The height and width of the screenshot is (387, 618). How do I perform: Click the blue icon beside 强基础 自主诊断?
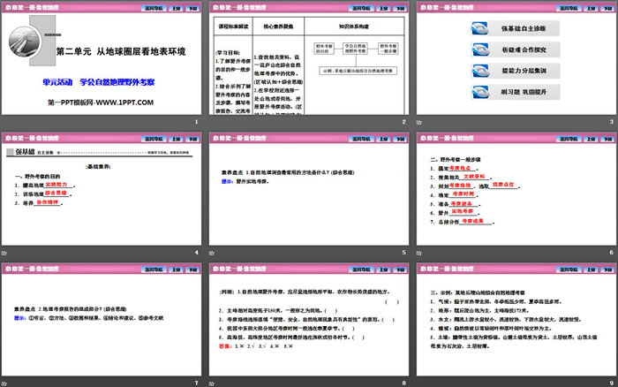[480, 28]
